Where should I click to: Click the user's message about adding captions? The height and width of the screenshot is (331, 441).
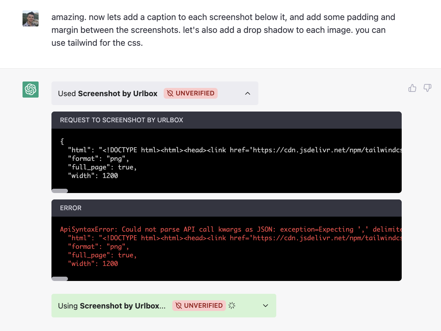218,30
